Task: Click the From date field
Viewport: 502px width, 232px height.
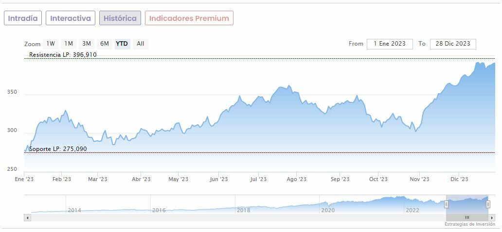Action: (389, 44)
